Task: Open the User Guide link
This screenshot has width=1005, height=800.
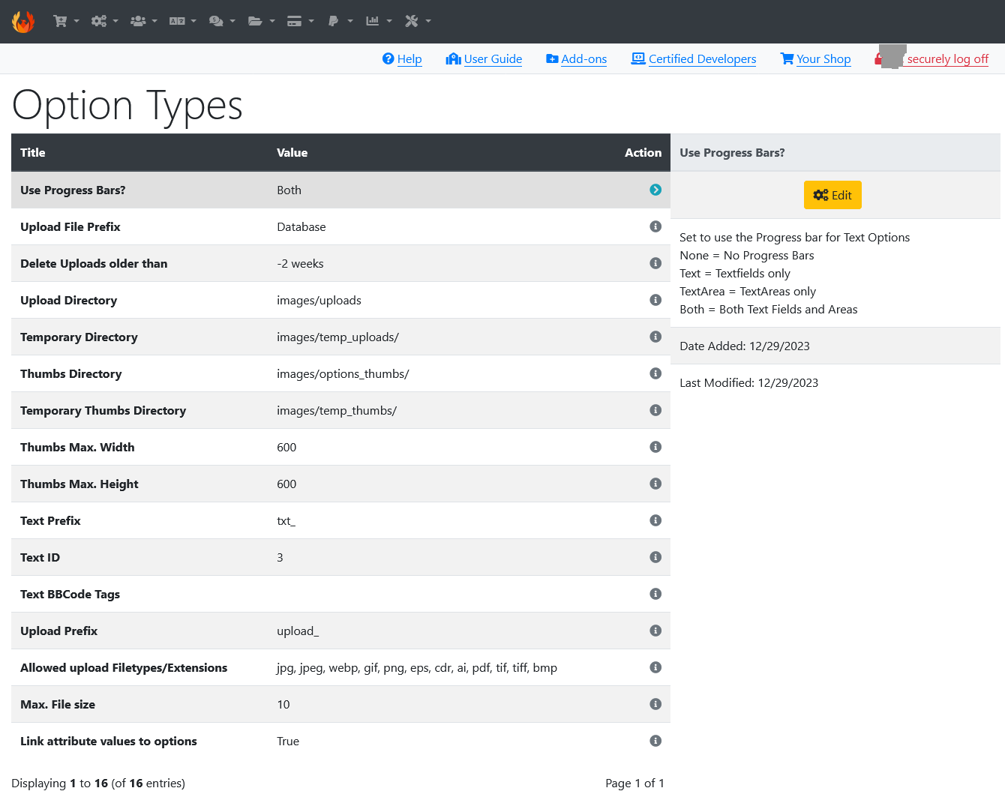Action: [484, 59]
